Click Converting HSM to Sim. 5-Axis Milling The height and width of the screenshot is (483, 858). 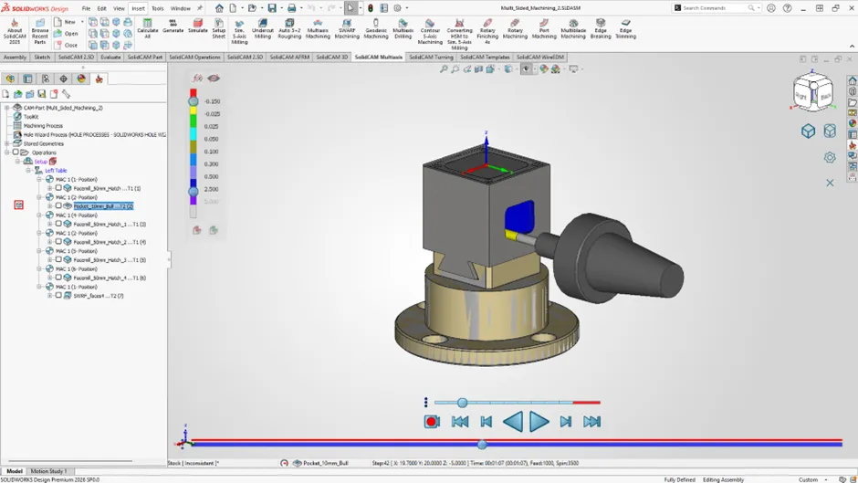[459, 34]
